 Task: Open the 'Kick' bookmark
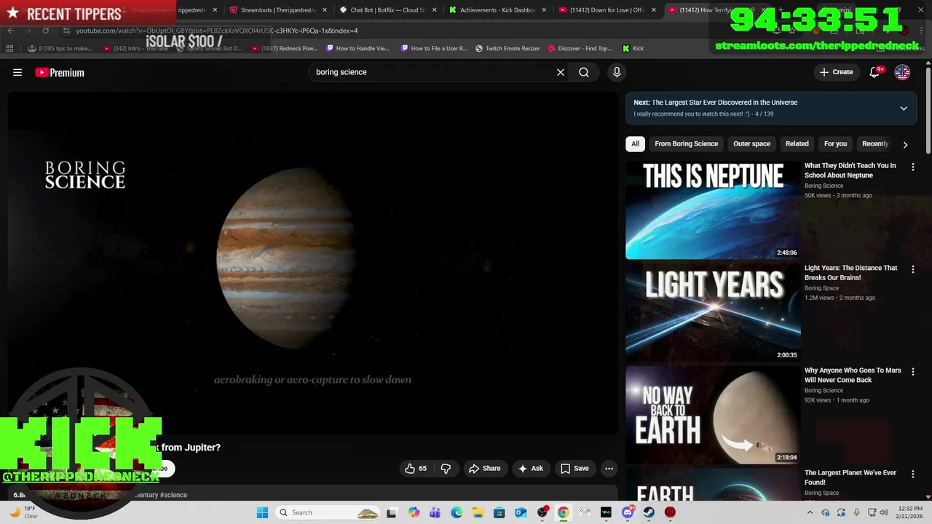pyautogui.click(x=633, y=49)
